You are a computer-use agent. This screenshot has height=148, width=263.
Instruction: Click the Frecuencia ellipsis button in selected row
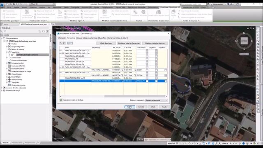point(147,81)
